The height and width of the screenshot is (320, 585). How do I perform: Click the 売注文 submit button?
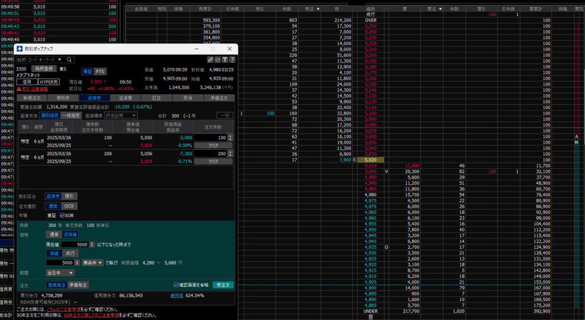click(x=223, y=285)
